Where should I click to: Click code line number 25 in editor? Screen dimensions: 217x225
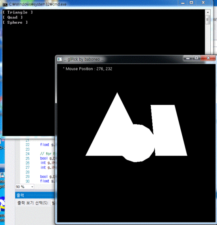28,158
